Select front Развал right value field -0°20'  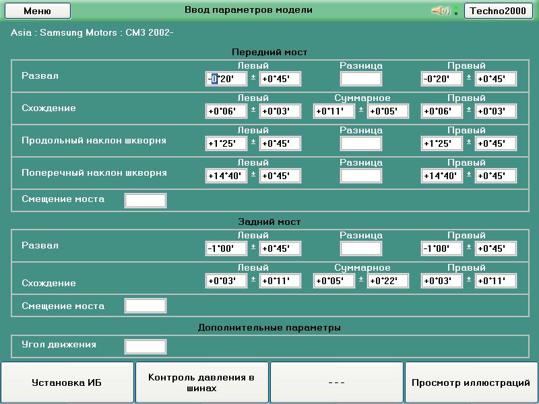point(442,79)
